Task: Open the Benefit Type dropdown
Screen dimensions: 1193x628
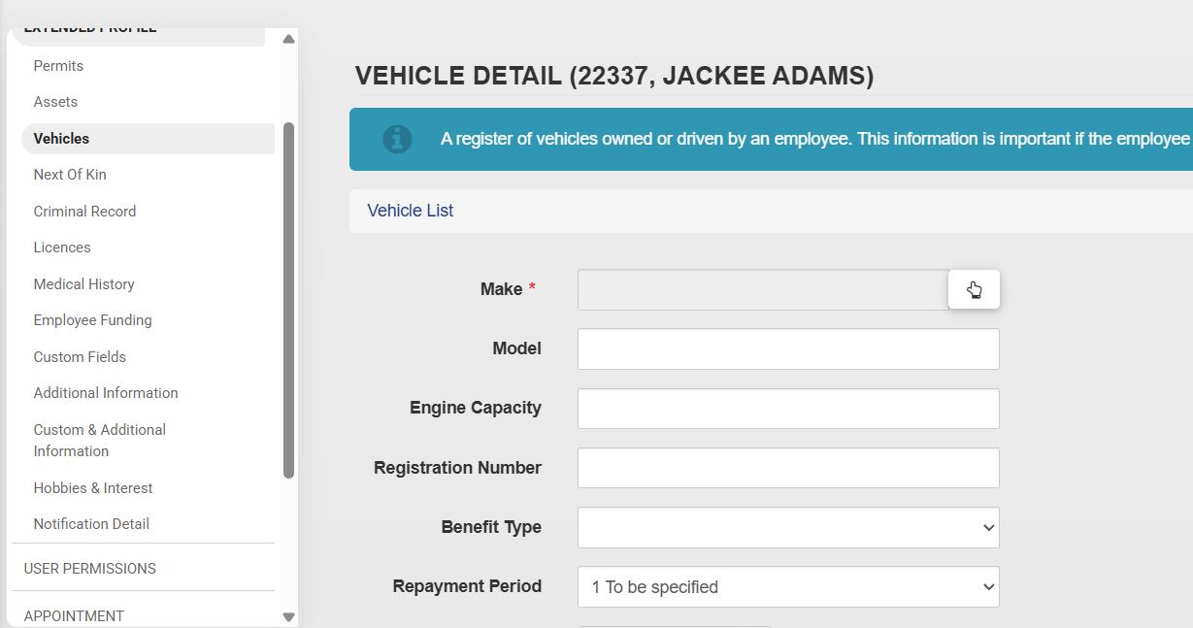Action: pos(787,528)
